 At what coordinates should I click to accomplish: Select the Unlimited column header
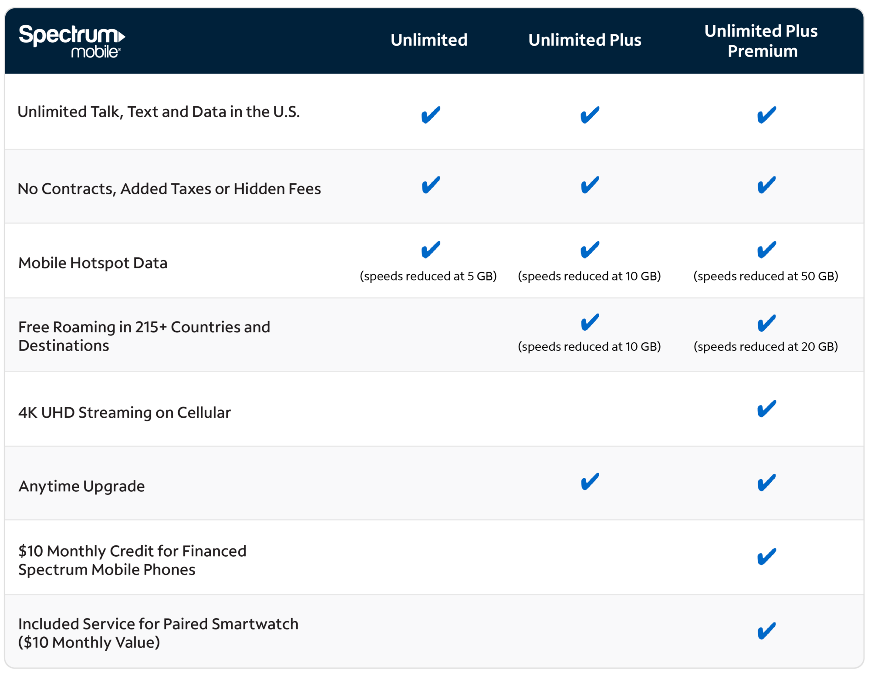pos(429,40)
